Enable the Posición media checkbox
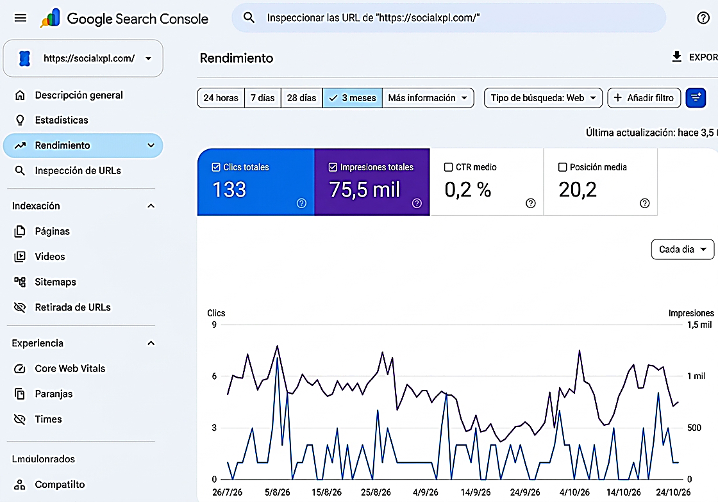Screen dimensions: 718x502 pyautogui.click(x=563, y=167)
